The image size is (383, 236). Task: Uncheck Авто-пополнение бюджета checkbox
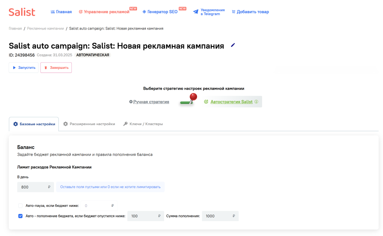tap(21, 216)
